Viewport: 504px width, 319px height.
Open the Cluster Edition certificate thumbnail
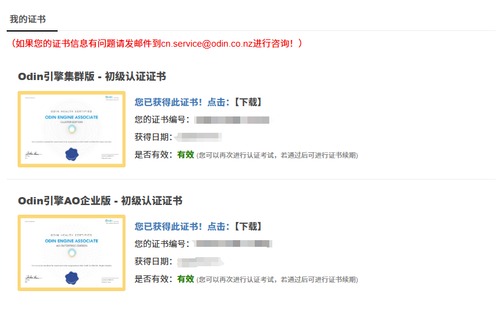point(72,129)
